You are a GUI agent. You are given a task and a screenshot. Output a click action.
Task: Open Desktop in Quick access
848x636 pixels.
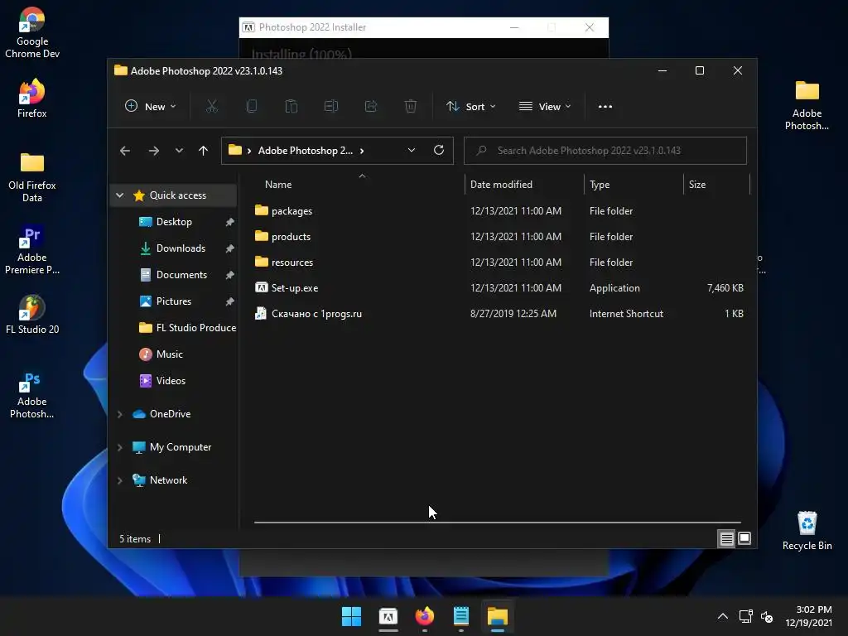coord(174,222)
